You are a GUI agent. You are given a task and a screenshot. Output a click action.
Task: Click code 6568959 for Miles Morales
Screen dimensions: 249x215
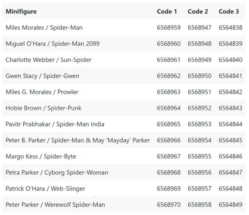[168, 28]
